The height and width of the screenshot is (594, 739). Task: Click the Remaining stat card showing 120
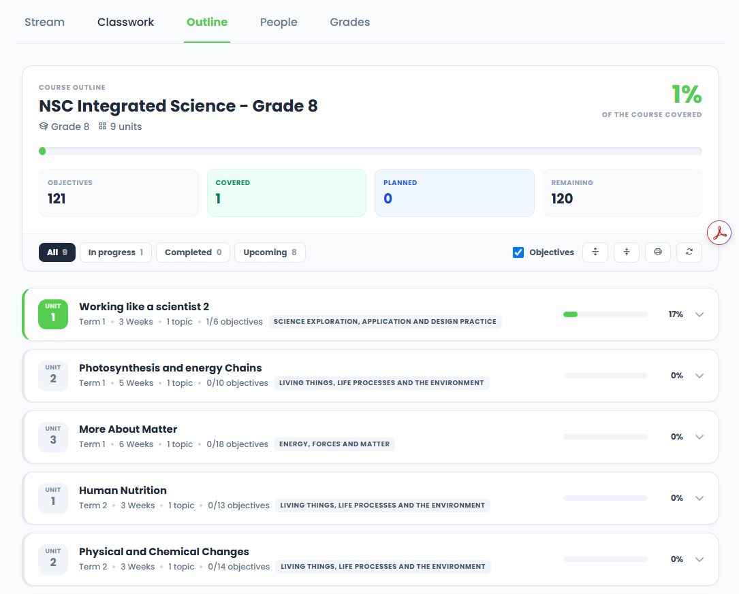(623, 193)
